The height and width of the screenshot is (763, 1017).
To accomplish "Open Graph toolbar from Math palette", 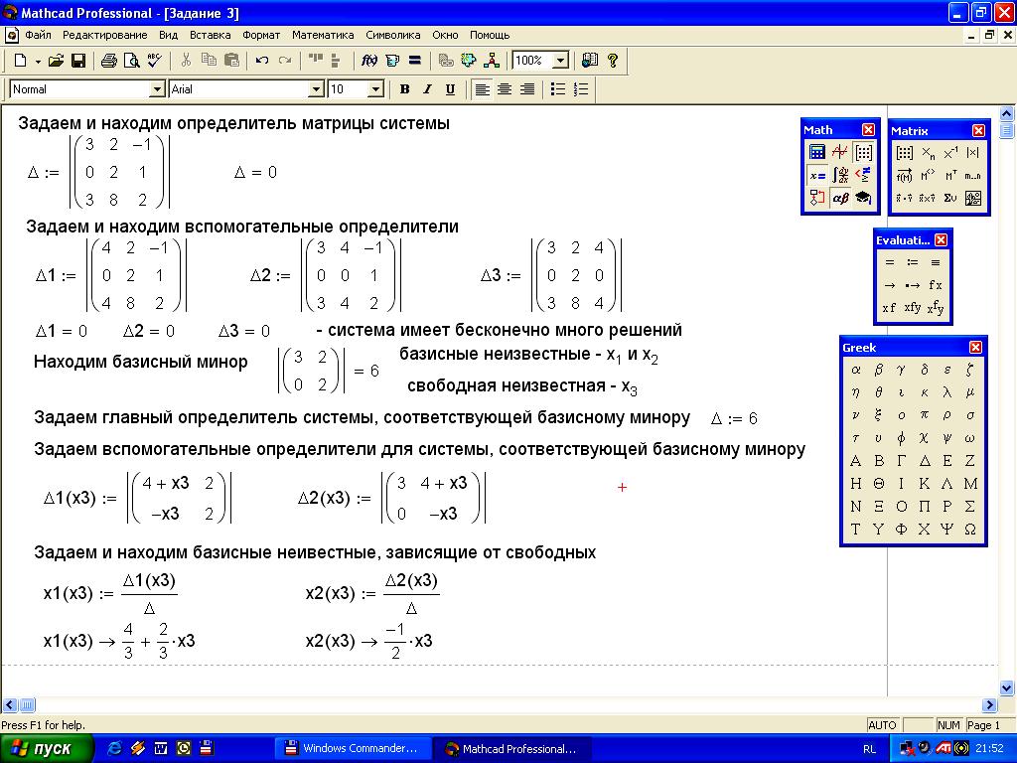I will [840, 152].
